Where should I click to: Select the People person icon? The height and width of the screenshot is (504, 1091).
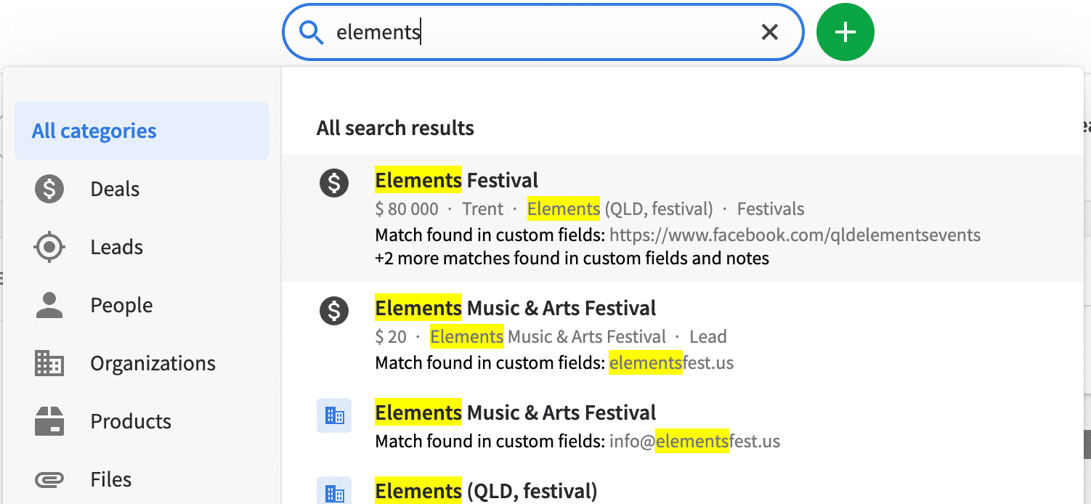tap(49, 305)
